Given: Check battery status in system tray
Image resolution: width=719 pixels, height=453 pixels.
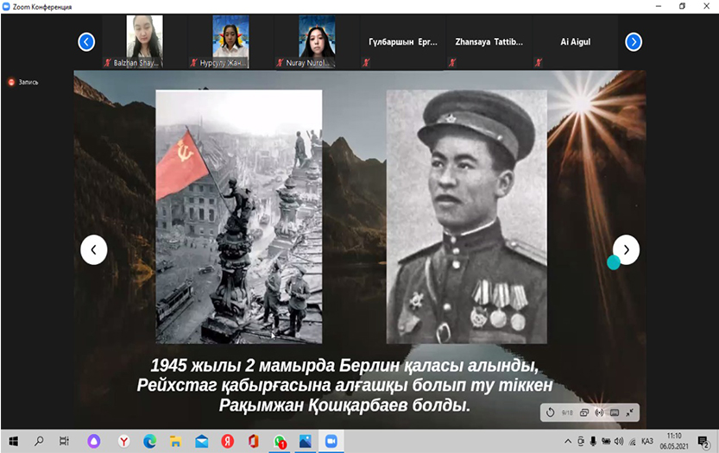Looking at the screenshot, I should pyautogui.click(x=606, y=441).
